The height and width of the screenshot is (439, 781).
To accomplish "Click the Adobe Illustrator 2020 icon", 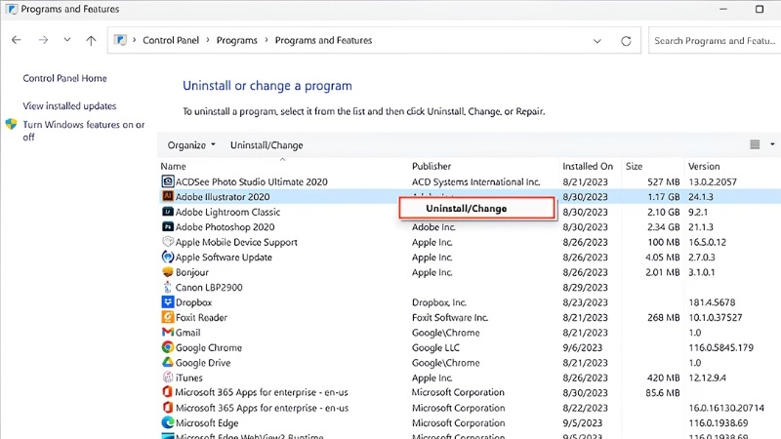I will (x=168, y=197).
